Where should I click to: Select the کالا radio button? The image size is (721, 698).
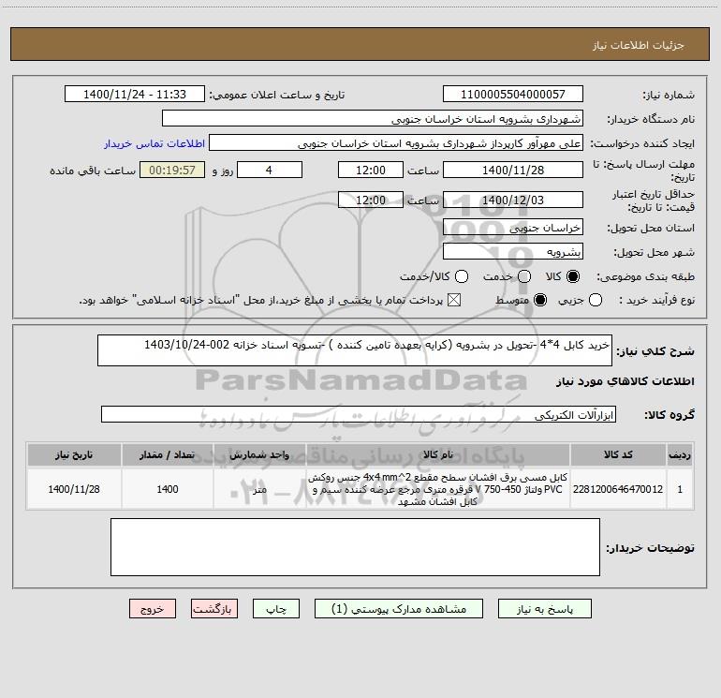[573, 276]
